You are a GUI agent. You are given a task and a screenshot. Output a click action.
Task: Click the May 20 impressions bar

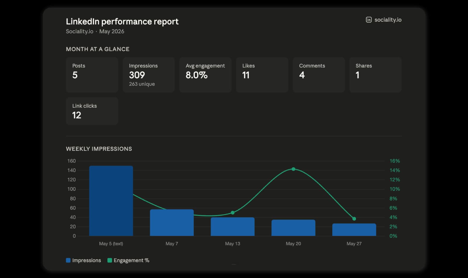[x=293, y=228]
